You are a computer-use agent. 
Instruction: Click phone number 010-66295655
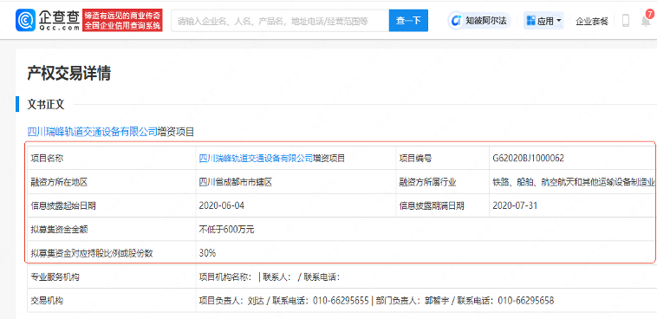[341, 301]
